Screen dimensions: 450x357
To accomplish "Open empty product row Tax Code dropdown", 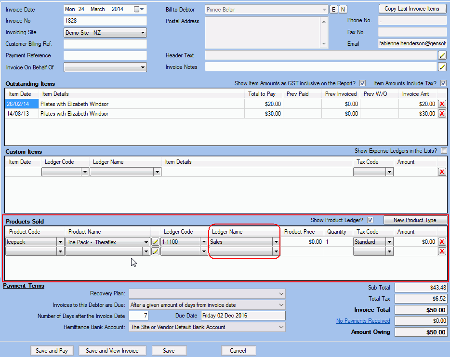I will click(x=389, y=251).
